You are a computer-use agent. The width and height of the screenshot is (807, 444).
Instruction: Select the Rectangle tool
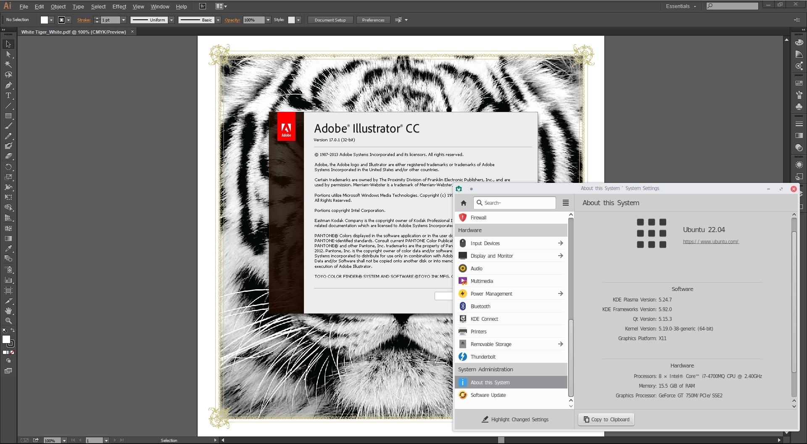(8, 116)
